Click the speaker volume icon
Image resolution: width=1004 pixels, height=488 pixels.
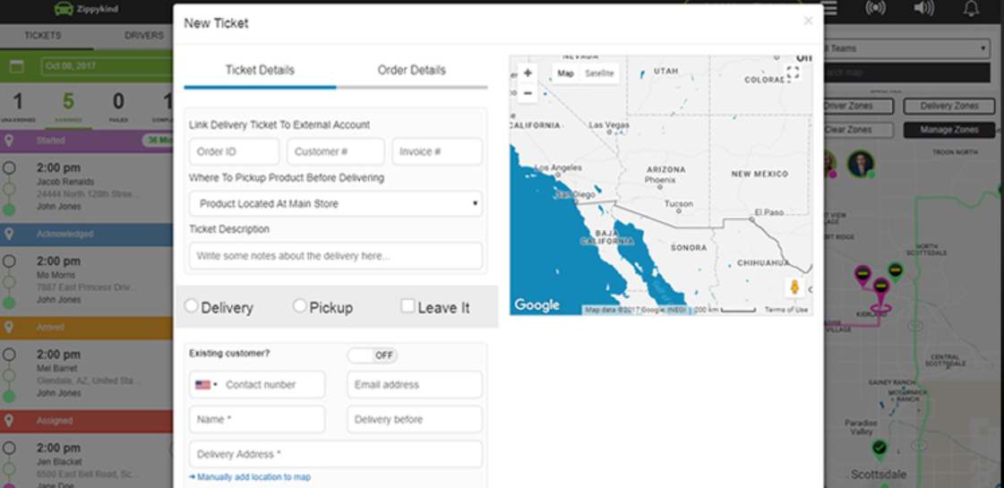[923, 9]
